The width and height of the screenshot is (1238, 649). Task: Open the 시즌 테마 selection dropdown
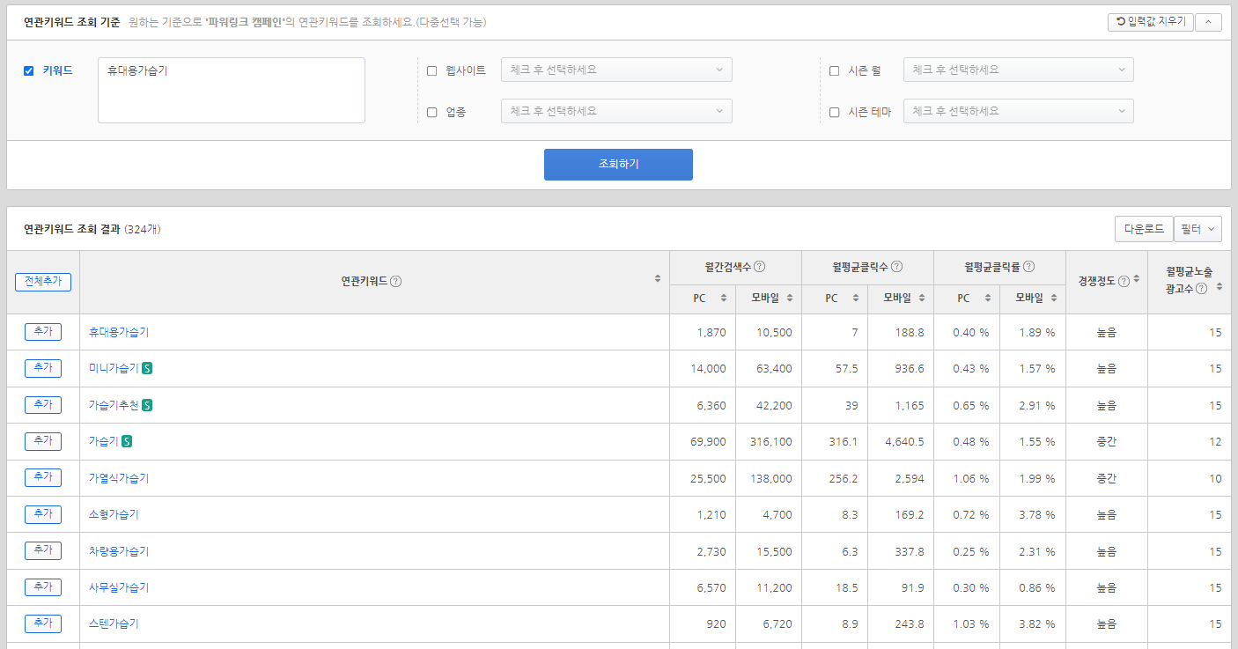click(1018, 111)
